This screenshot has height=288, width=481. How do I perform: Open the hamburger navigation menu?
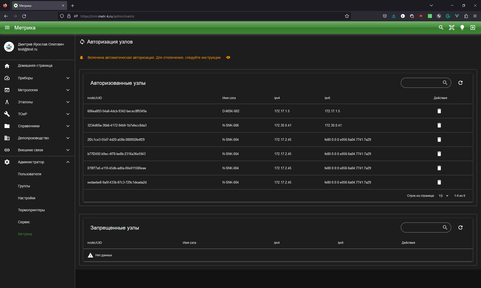tap(7, 27)
